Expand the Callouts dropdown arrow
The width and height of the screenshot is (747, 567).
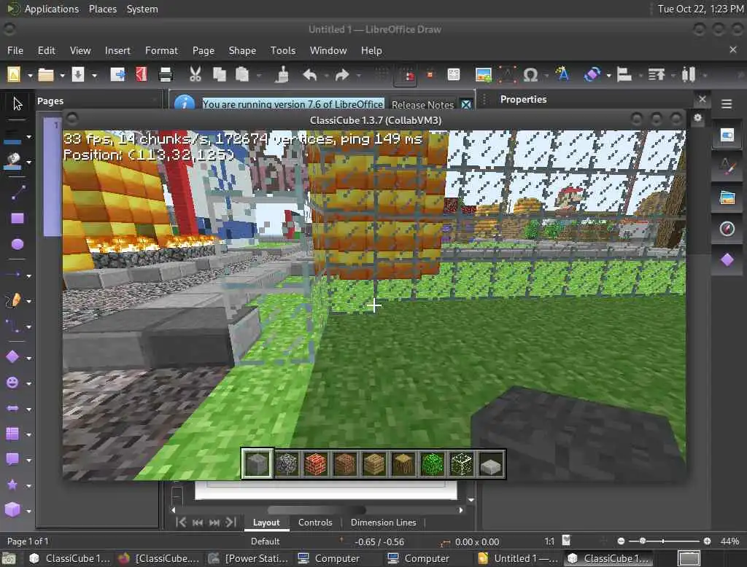click(x=28, y=461)
